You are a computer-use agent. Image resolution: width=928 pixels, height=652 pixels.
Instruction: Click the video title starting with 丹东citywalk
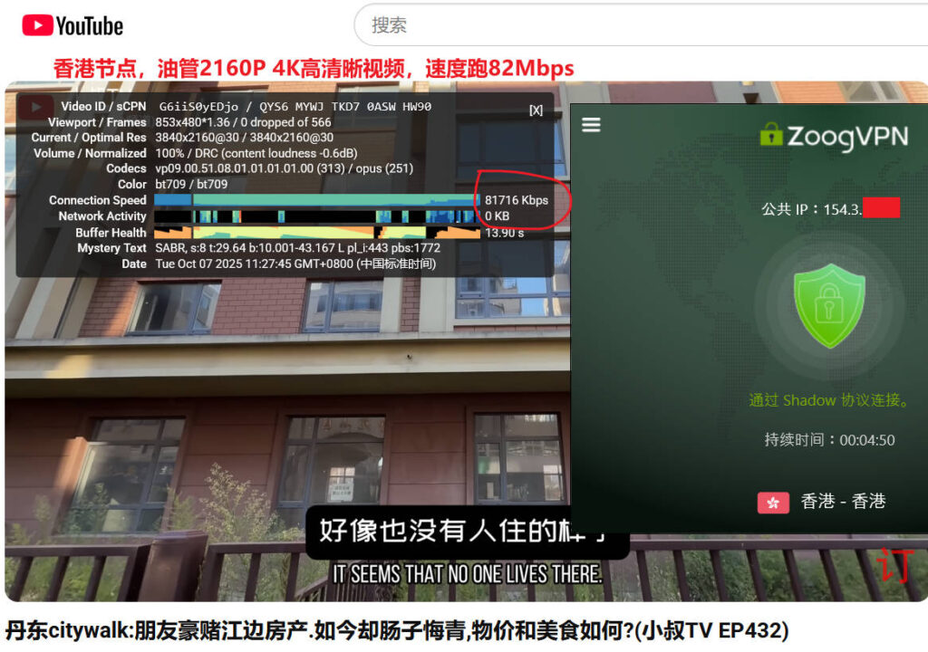click(x=396, y=630)
